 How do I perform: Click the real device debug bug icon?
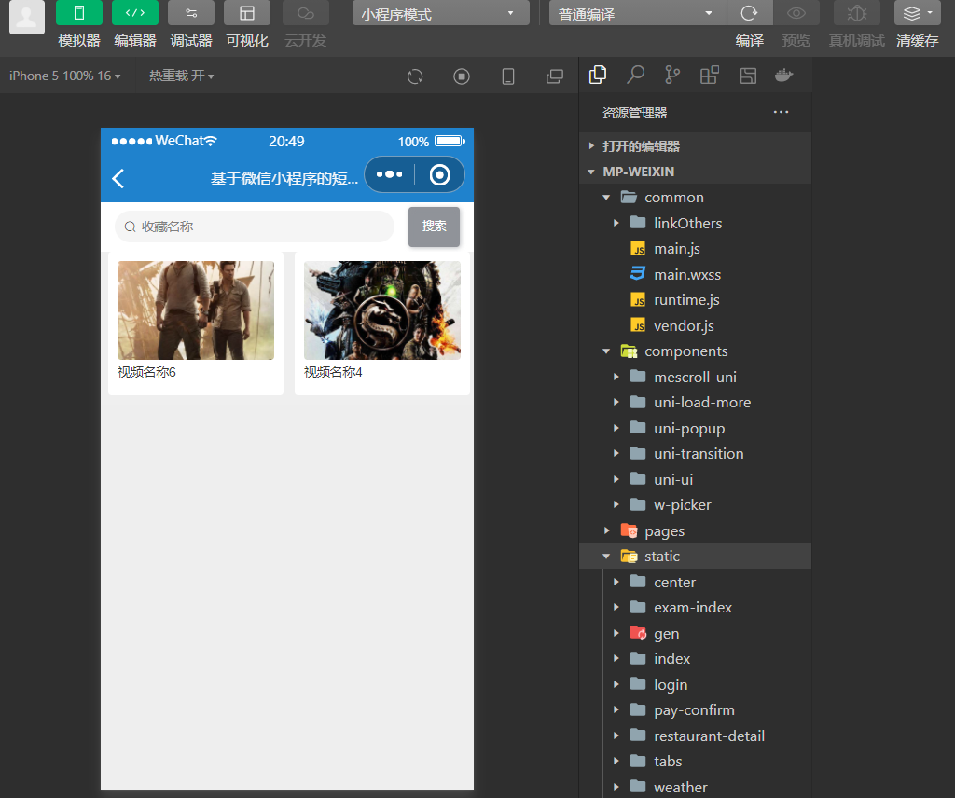click(856, 13)
